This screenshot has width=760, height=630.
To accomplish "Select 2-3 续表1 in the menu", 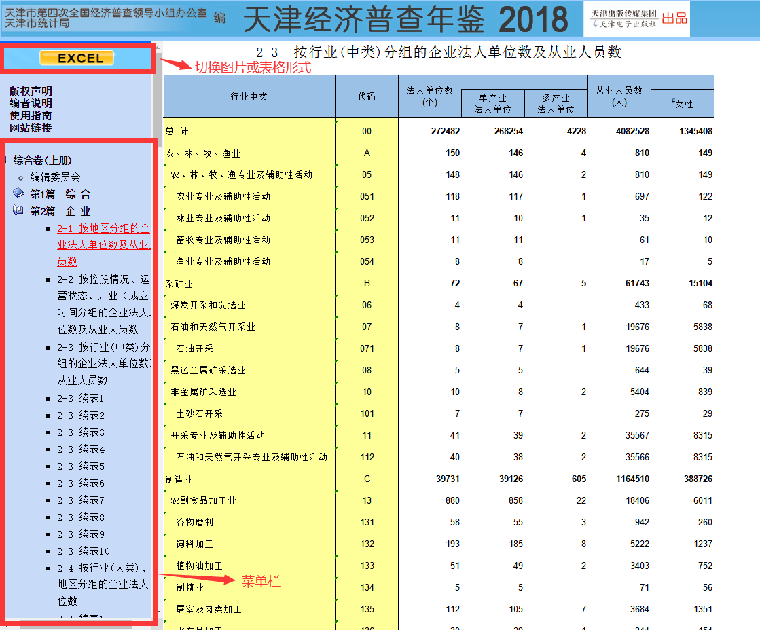I will pyautogui.click(x=80, y=399).
